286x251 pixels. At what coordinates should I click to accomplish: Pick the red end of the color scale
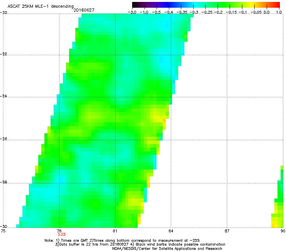click(x=277, y=5)
